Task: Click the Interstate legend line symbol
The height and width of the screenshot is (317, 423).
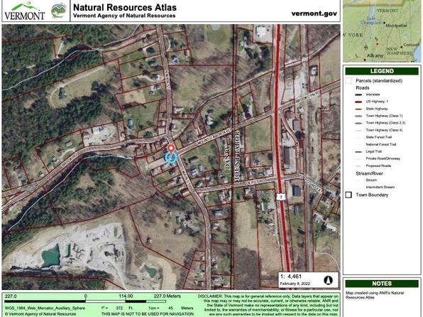Action: (358, 95)
